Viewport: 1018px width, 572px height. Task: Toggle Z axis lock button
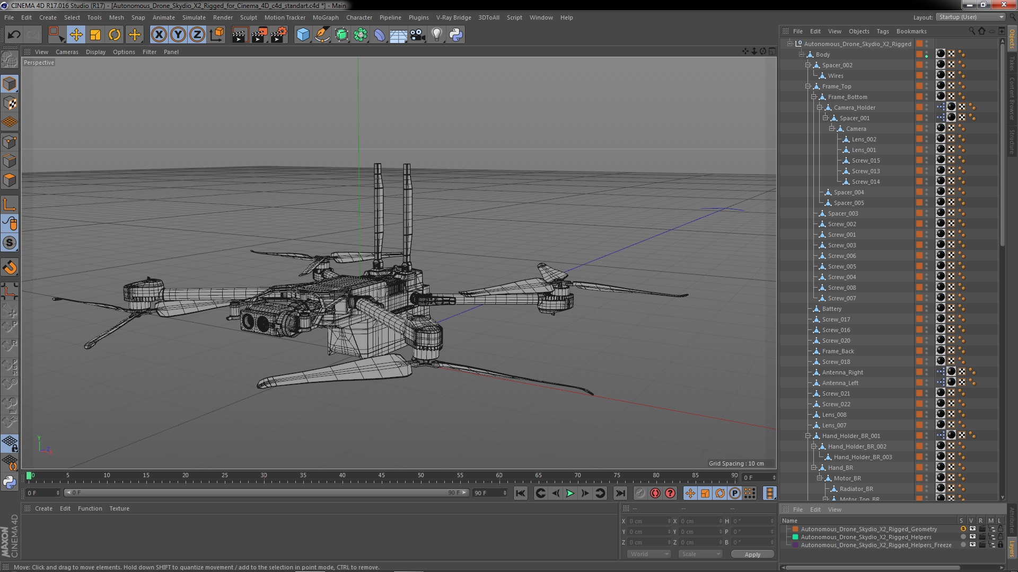(x=197, y=35)
